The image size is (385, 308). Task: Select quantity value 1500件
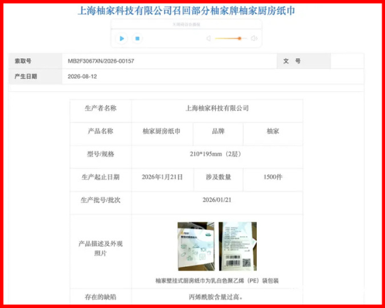tap(273, 177)
